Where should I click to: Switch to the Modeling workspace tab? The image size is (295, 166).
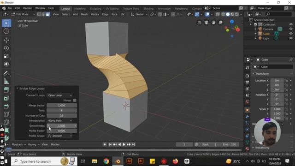[80, 9]
